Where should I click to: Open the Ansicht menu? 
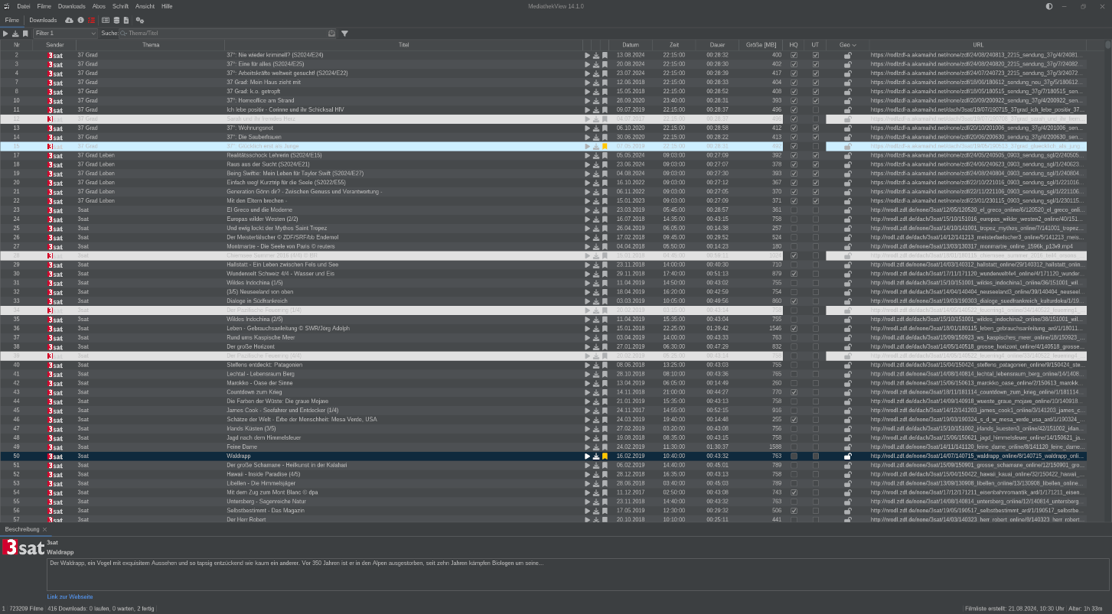click(146, 6)
